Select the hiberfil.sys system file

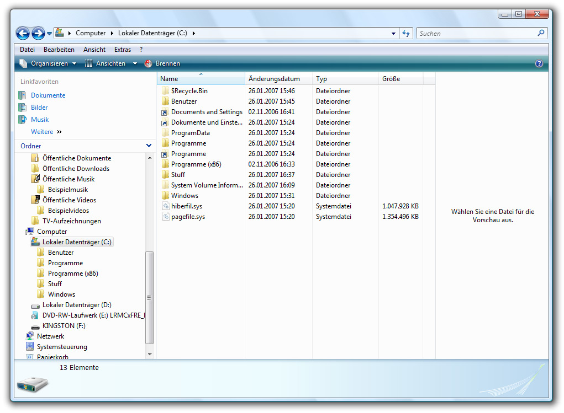pos(187,206)
